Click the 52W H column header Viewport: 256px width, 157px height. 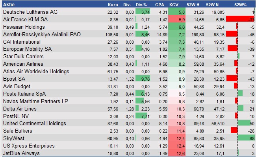tap(193, 5)
